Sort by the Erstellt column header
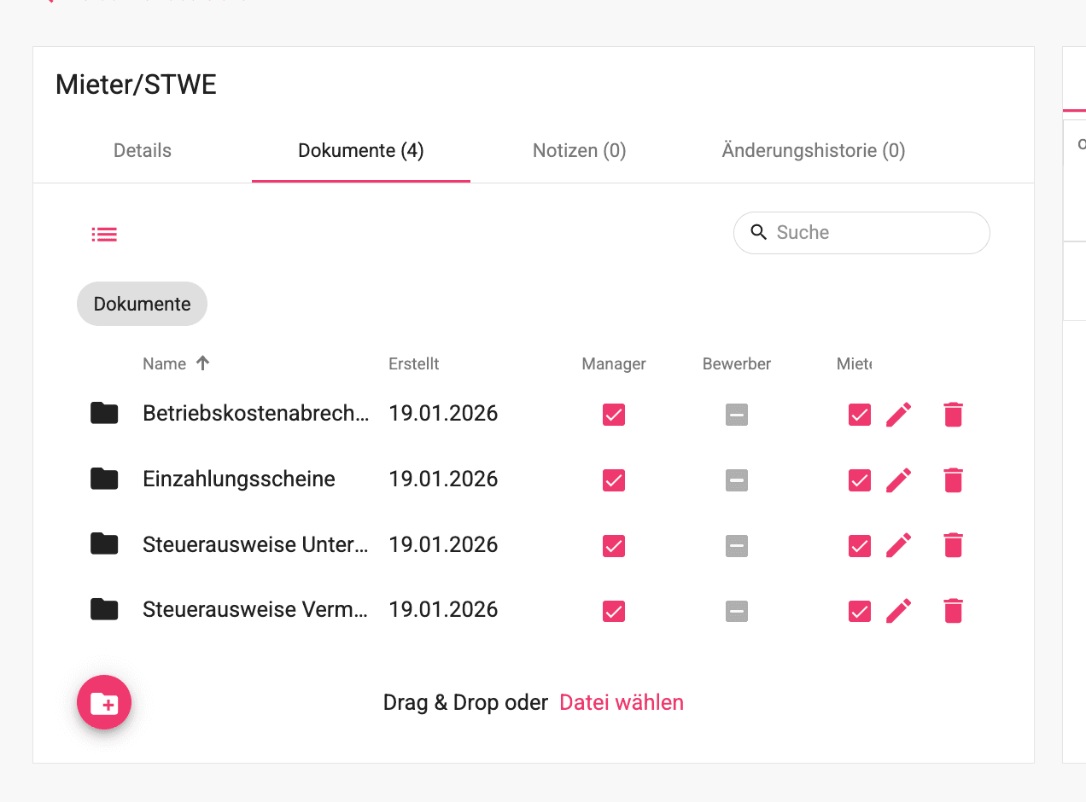 [x=414, y=364]
